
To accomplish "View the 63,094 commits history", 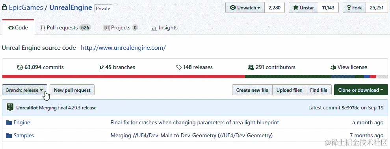I will [x=40, y=67].
